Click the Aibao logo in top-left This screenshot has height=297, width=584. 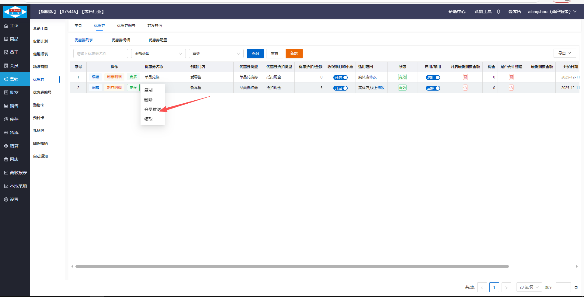[x=15, y=12]
